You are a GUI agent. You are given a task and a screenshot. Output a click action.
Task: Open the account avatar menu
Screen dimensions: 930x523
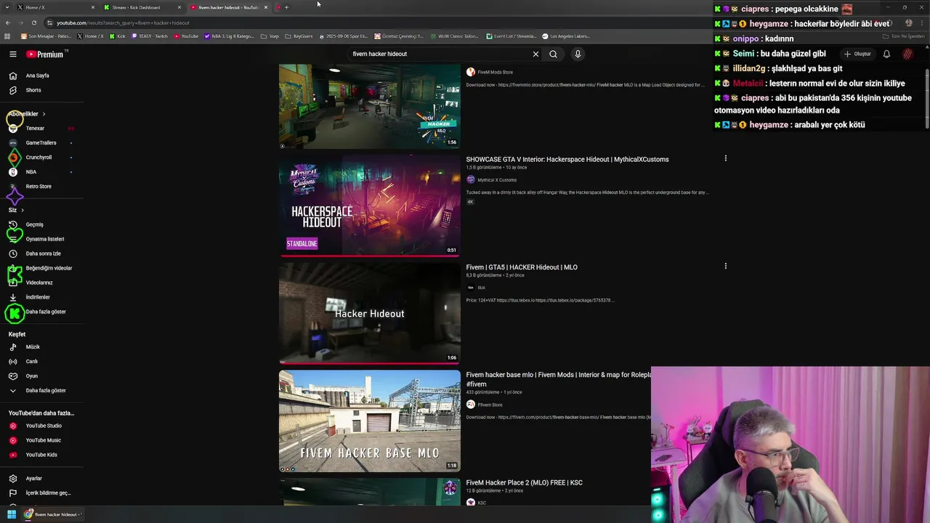tap(908, 54)
